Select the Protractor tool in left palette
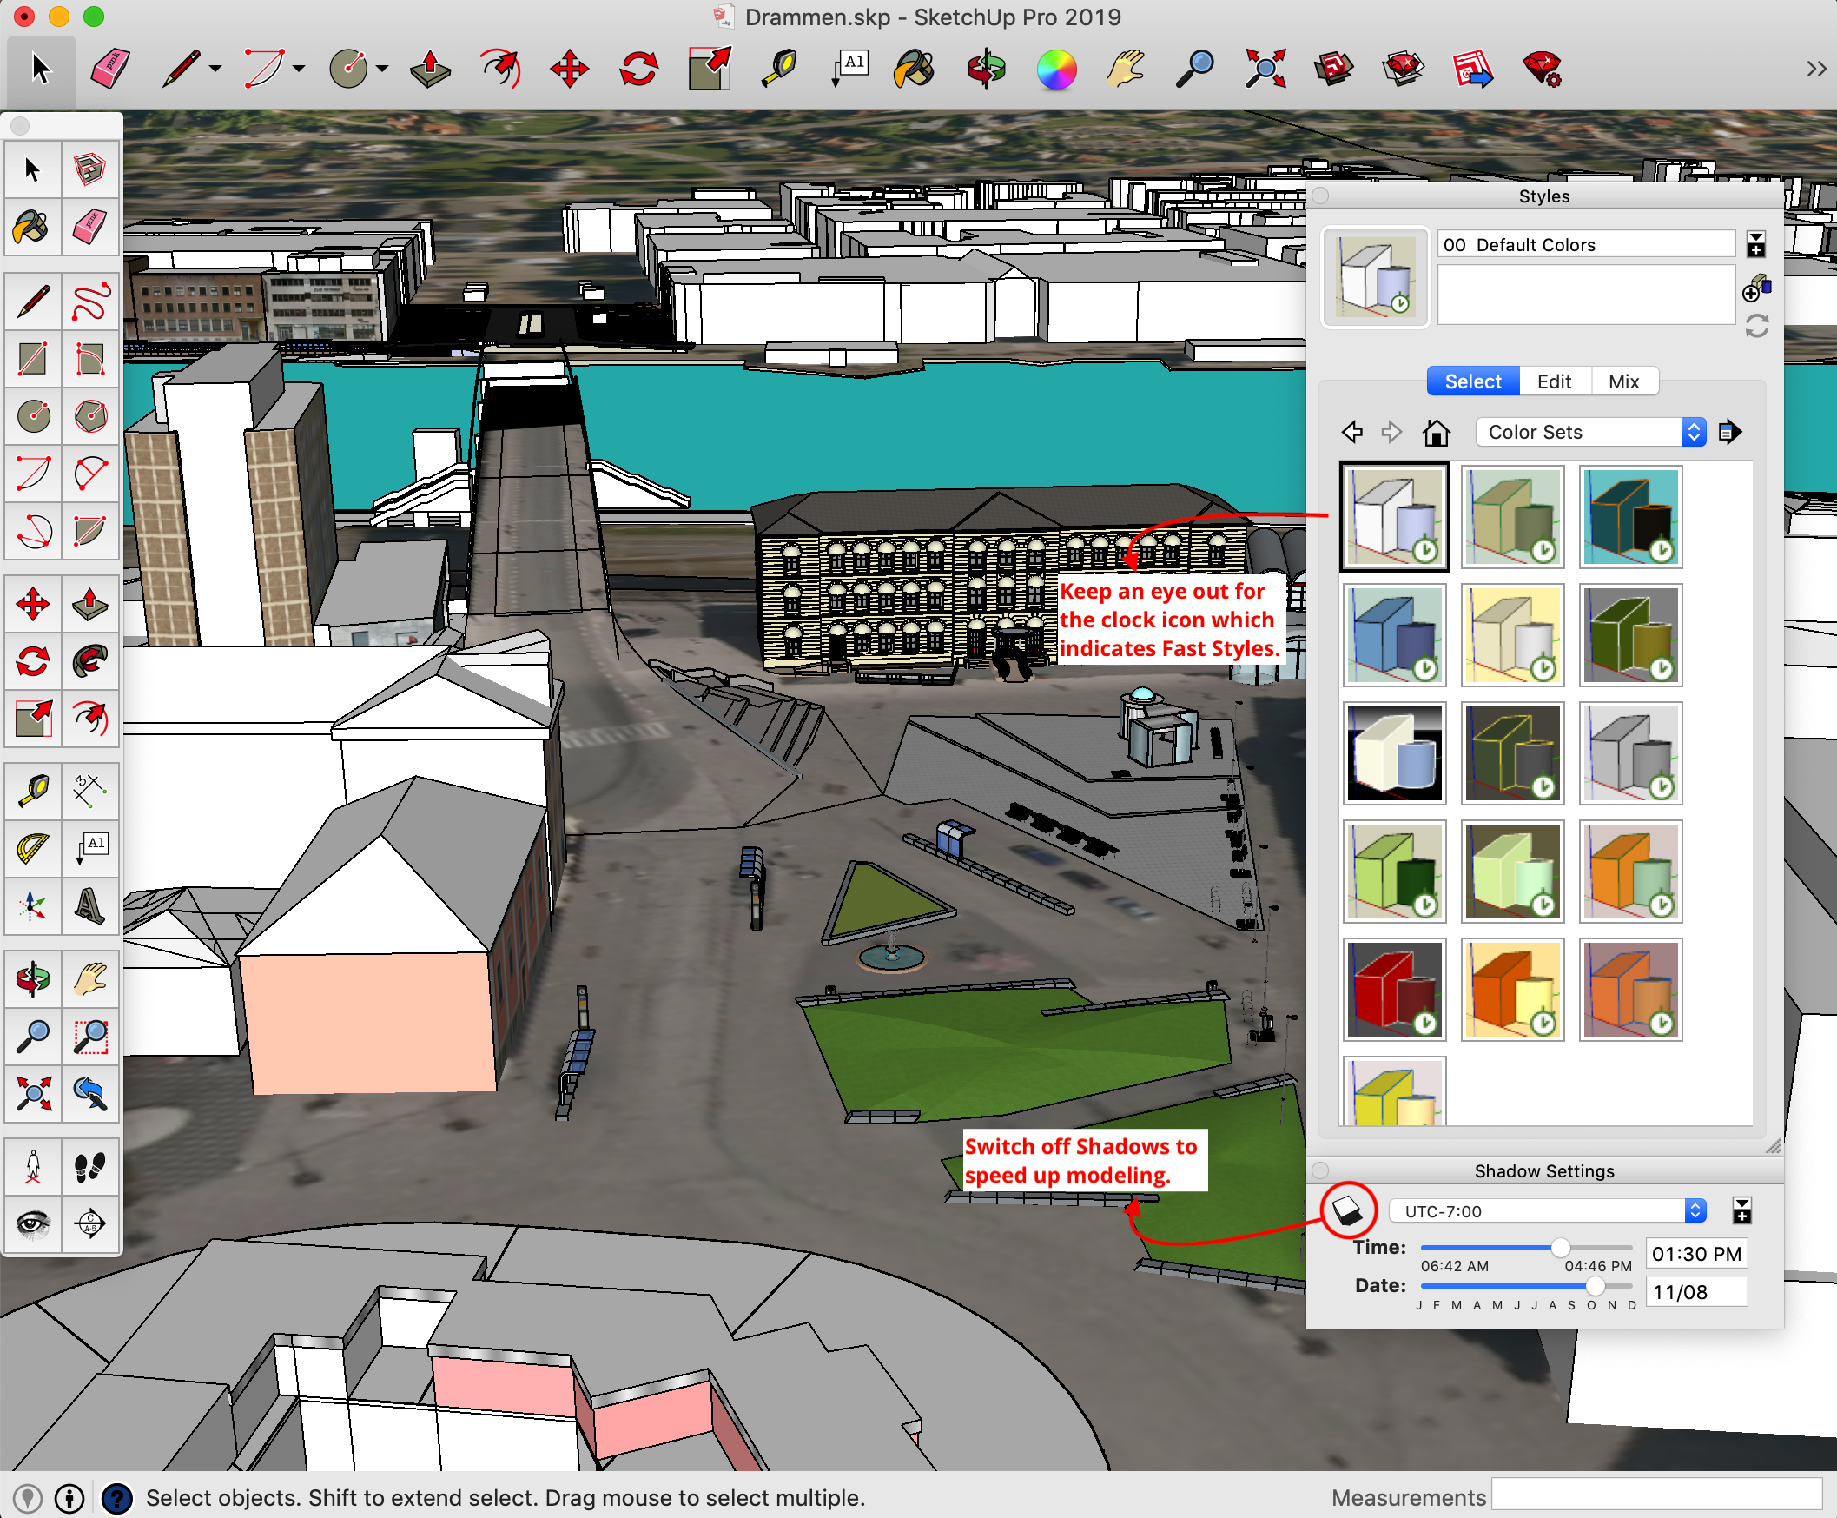The image size is (1837, 1518). 32,847
